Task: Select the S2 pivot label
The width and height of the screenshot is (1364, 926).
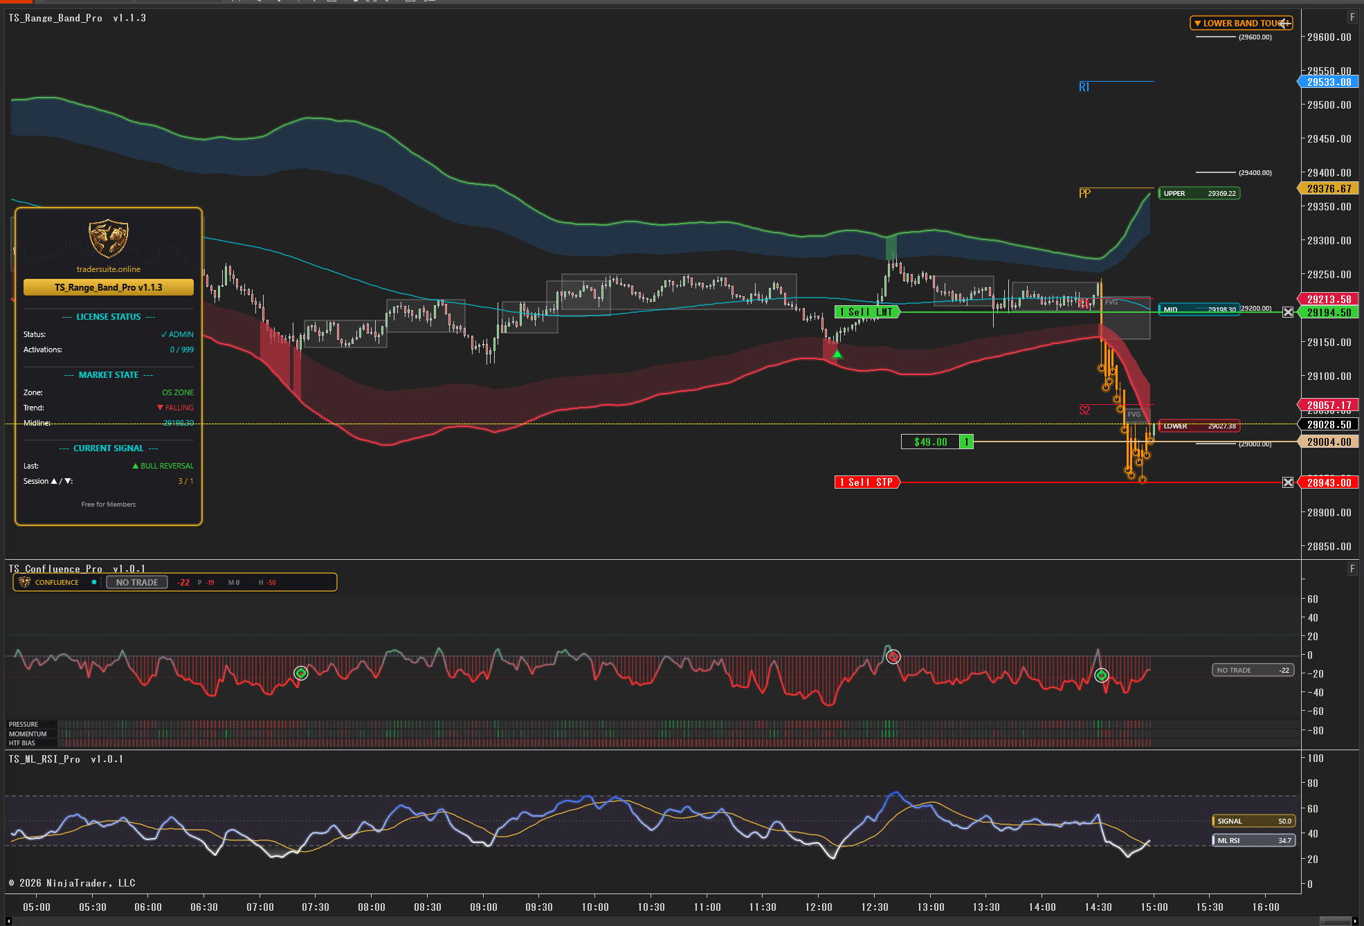Action: [1084, 410]
